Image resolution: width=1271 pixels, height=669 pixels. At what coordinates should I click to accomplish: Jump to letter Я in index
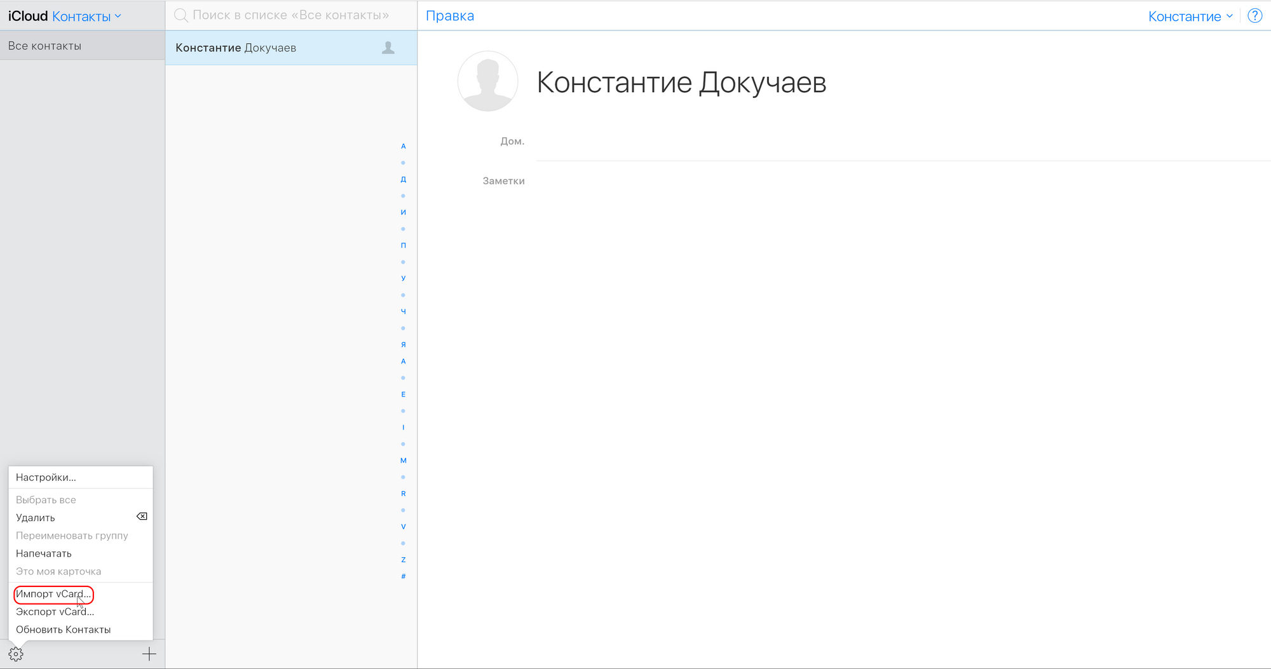(403, 344)
